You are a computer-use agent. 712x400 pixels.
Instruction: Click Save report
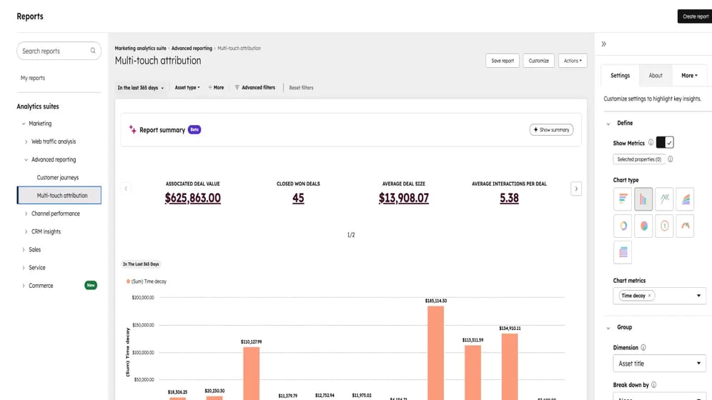(x=503, y=61)
